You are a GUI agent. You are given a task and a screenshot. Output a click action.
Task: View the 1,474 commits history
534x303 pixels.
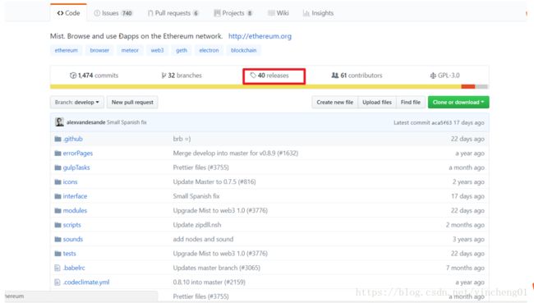tap(94, 76)
